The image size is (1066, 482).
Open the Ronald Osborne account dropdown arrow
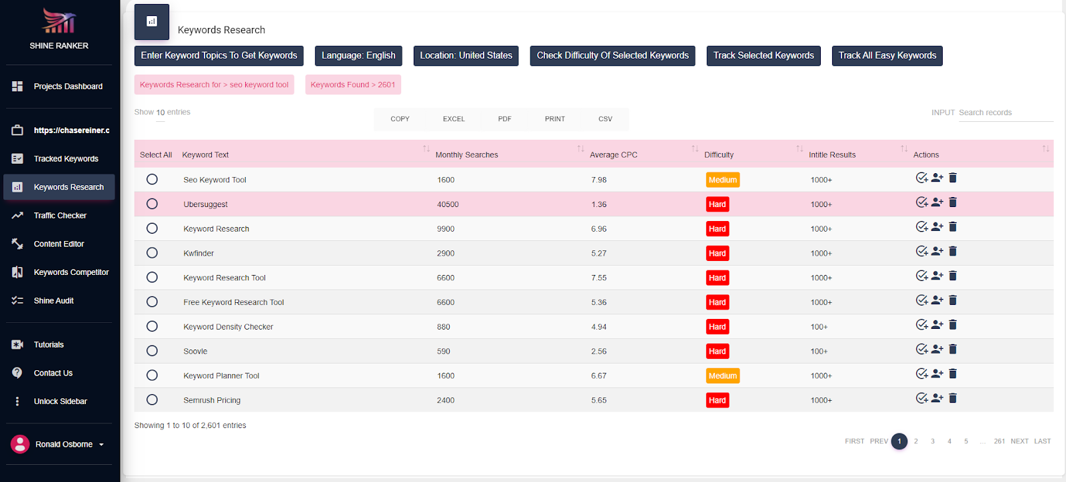pos(101,445)
